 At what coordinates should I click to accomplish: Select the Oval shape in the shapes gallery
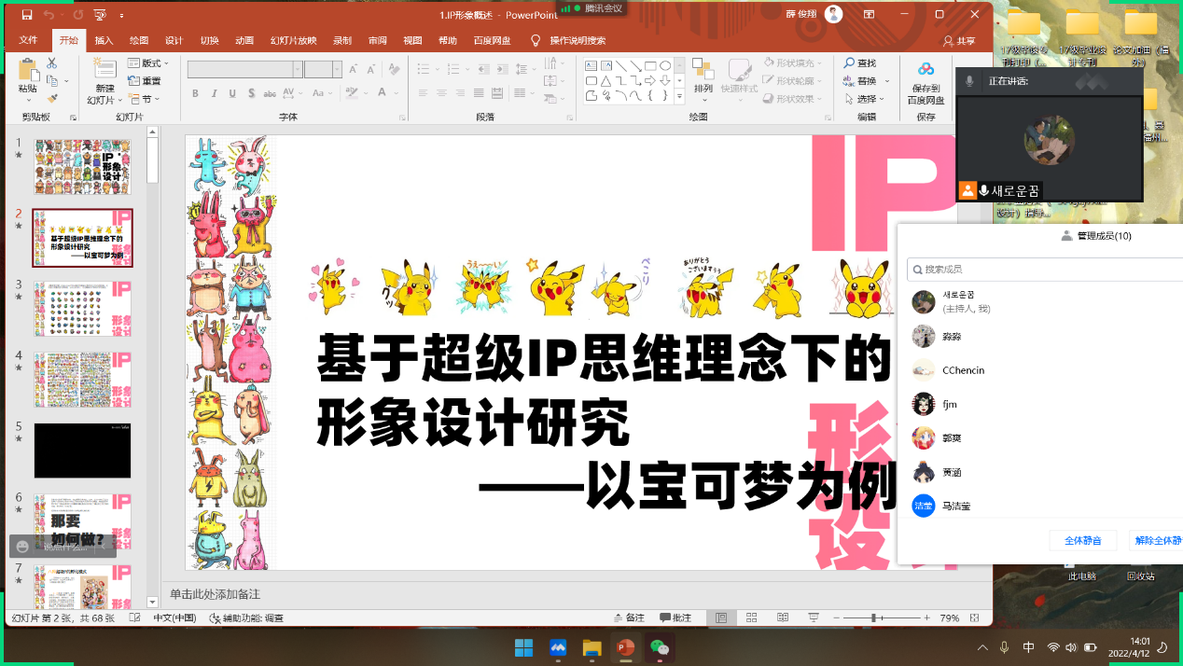click(665, 65)
